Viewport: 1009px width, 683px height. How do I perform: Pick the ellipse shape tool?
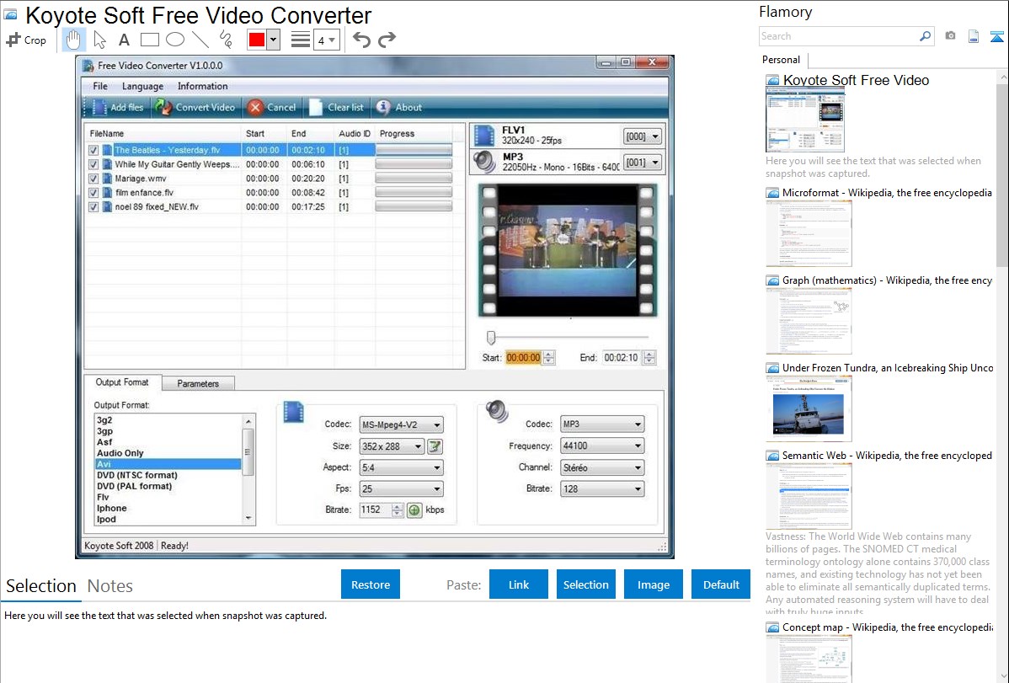[175, 40]
